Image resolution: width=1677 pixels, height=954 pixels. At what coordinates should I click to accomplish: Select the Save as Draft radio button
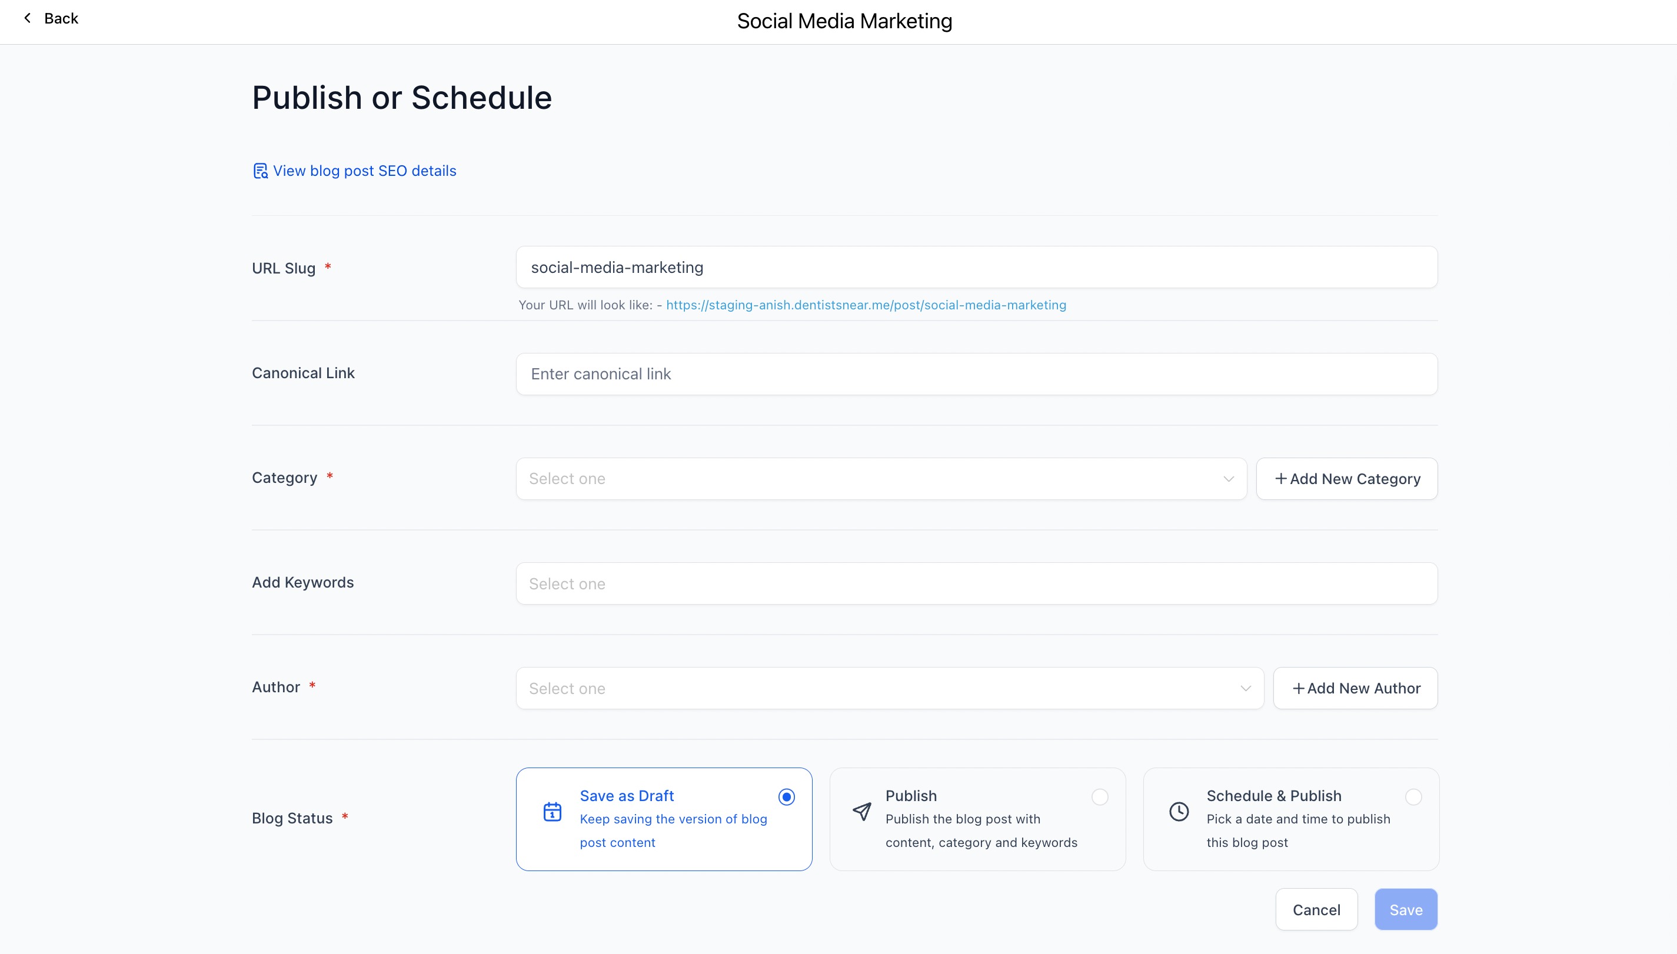[x=786, y=797]
